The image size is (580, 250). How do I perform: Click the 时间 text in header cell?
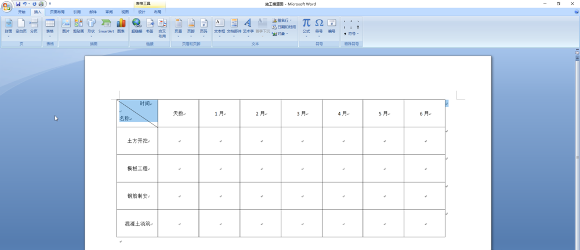144,104
